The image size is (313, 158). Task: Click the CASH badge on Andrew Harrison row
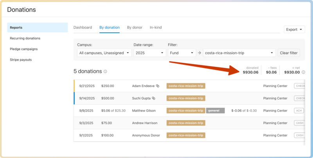tap(300, 123)
